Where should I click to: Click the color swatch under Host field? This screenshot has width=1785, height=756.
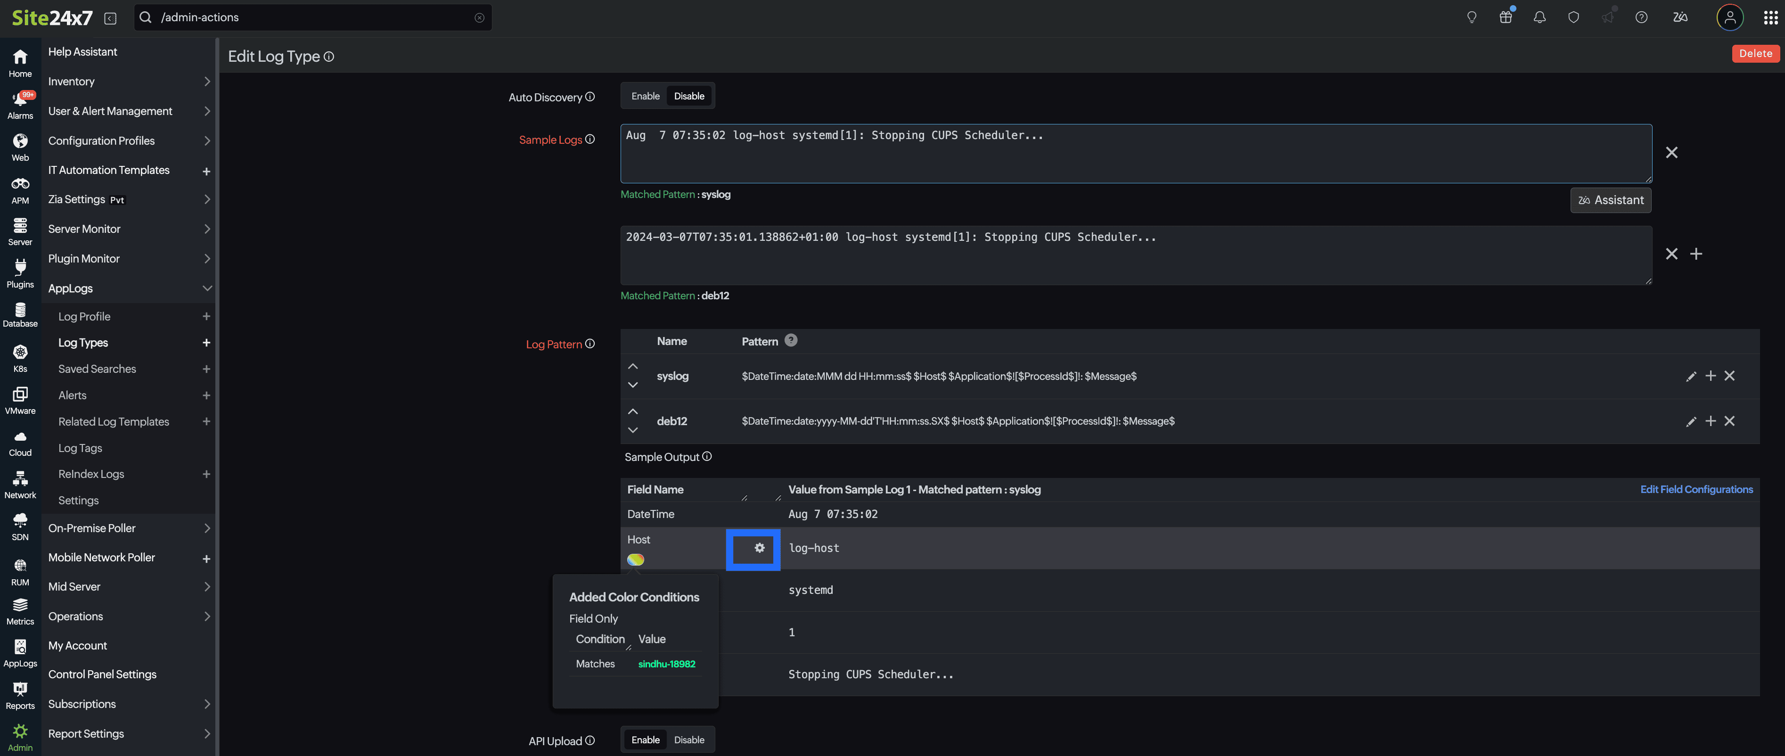click(635, 559)
